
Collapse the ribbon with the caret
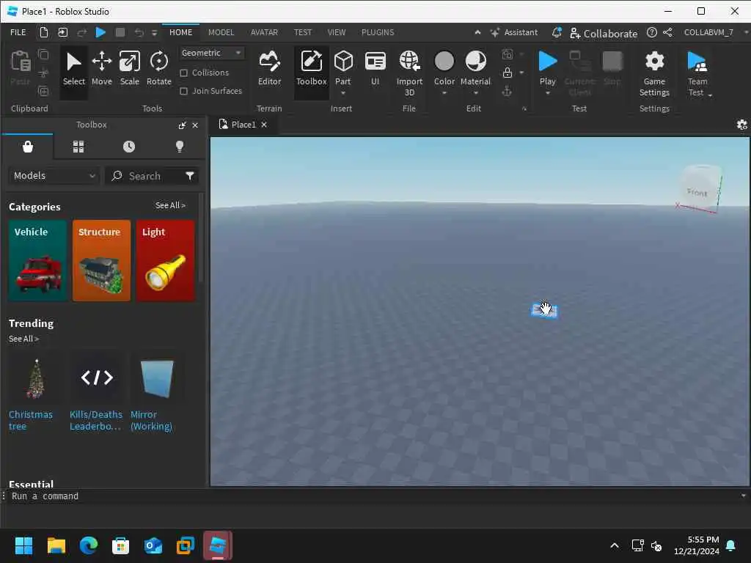(x=477, y=32)
